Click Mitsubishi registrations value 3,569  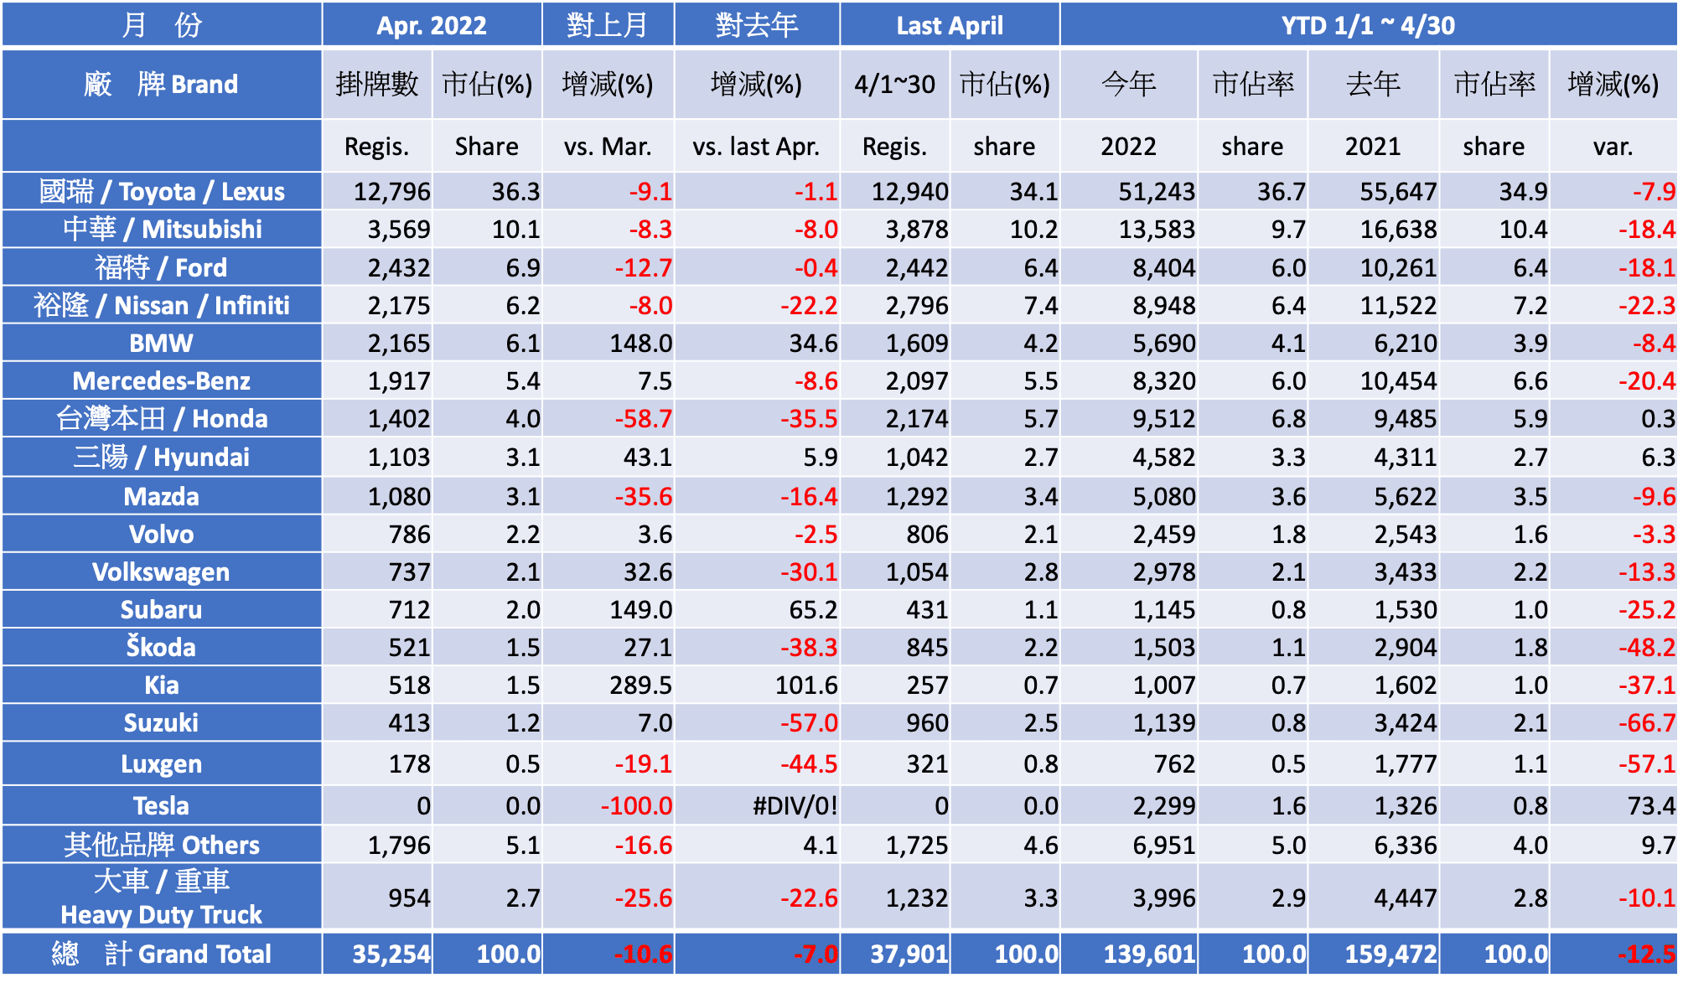point(399,230)
